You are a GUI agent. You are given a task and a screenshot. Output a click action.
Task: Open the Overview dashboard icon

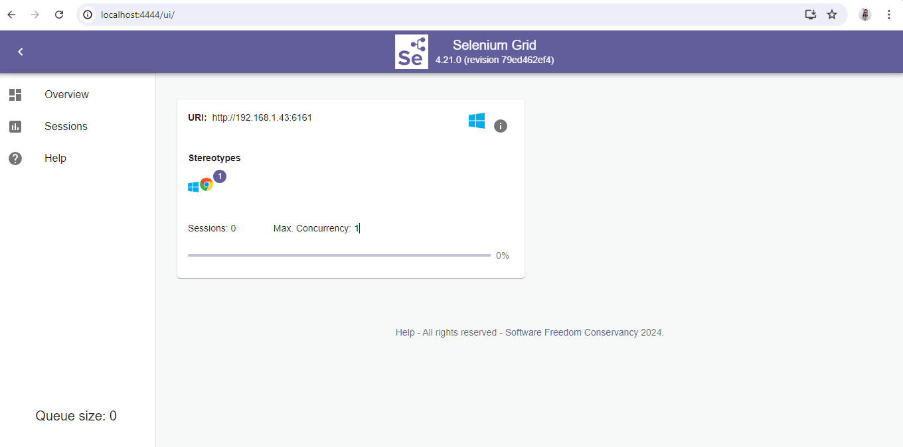pyautogui.click(x=15, y=95)
